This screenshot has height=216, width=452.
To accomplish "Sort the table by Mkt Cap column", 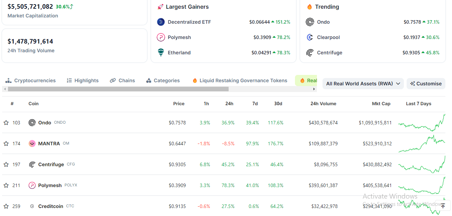I will click(381, 103).
